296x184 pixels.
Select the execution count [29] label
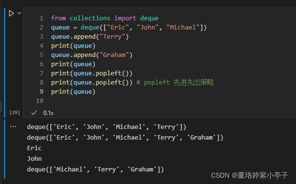click(x=14, y=113)
